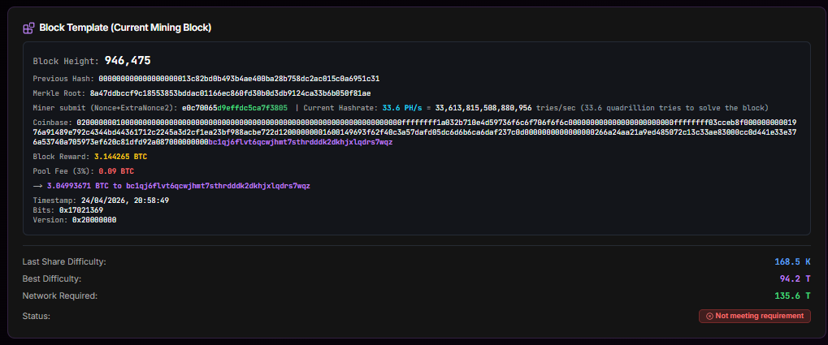
Task: Click the Previous Hash value
Action: tap(239, 79)
